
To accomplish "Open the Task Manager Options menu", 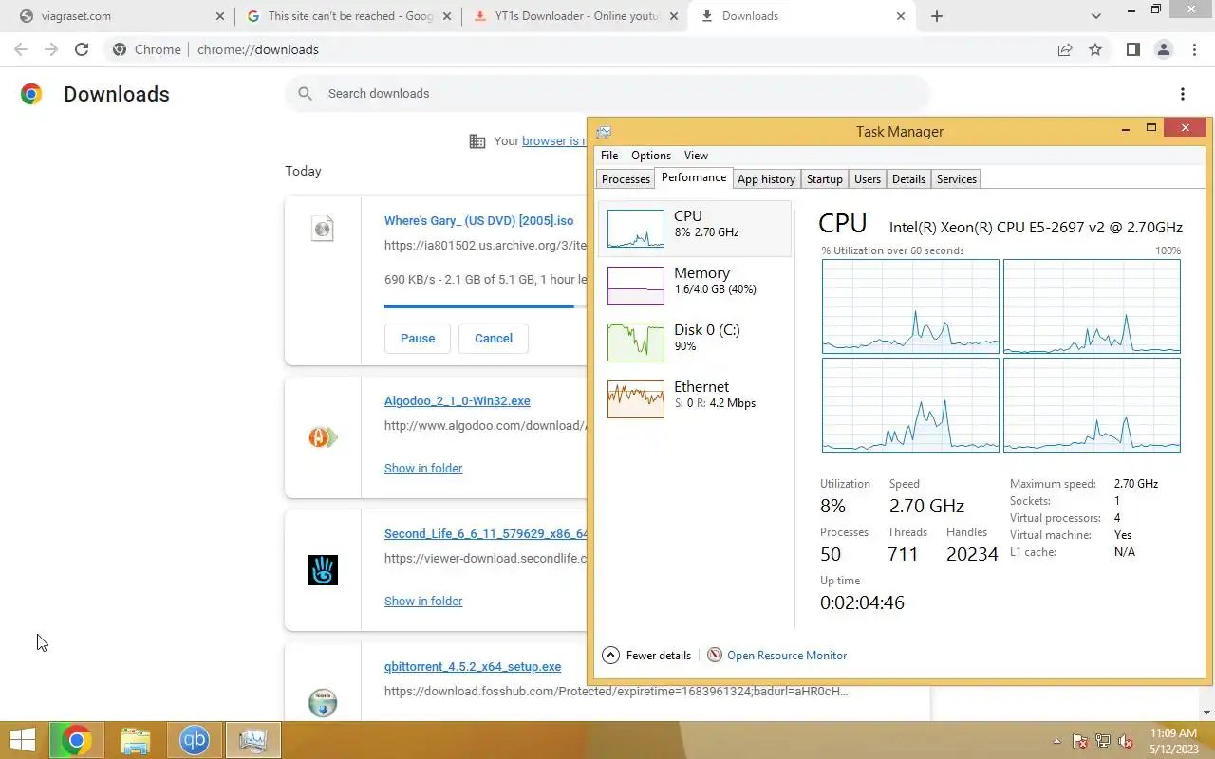I will tap(651, 156).
